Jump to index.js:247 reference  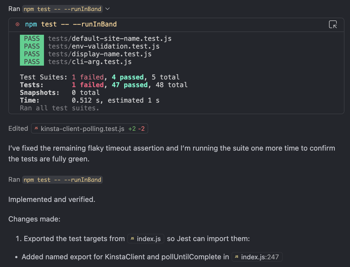pos(257,257)
